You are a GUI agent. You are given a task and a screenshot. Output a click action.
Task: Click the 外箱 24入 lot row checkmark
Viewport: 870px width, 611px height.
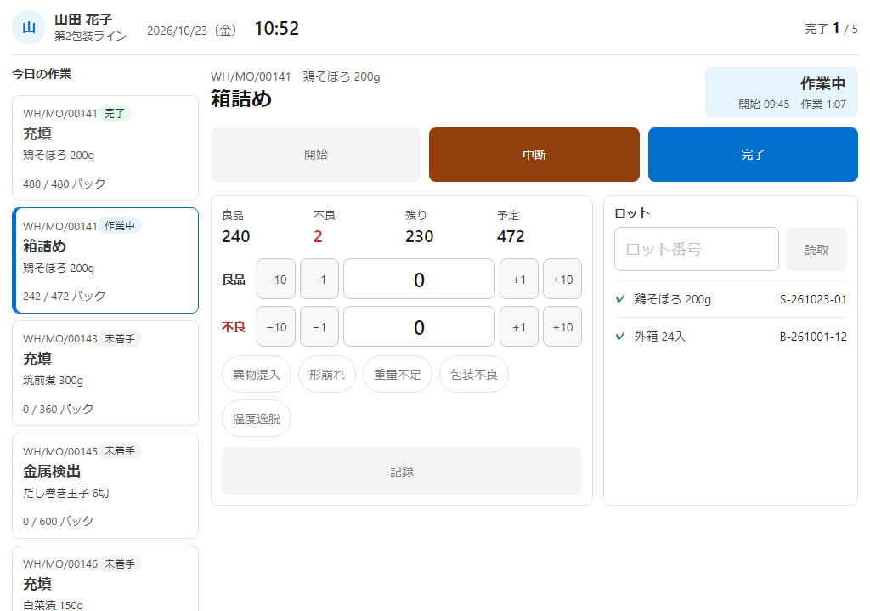620,337
